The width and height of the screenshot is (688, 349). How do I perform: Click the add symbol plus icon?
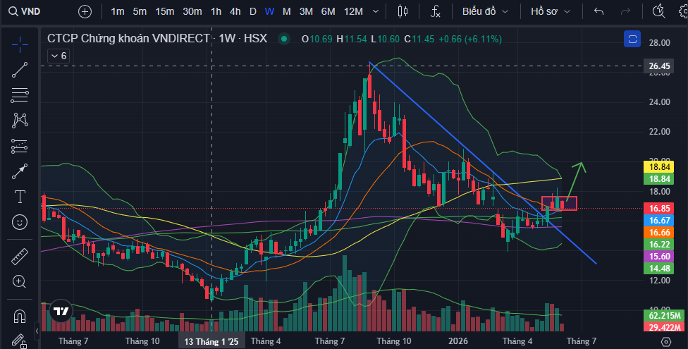pyautogui.click(x=85, y=11)
